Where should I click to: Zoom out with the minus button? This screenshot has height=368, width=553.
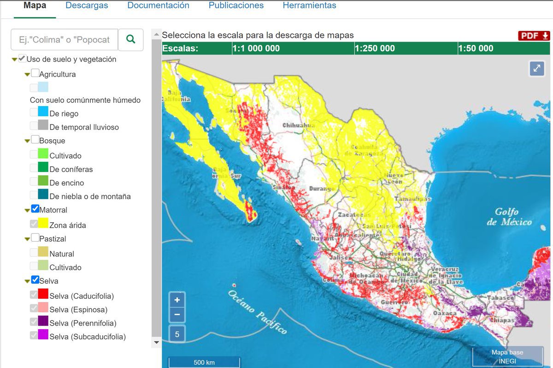pyautogui.click(x=177, y=315)
